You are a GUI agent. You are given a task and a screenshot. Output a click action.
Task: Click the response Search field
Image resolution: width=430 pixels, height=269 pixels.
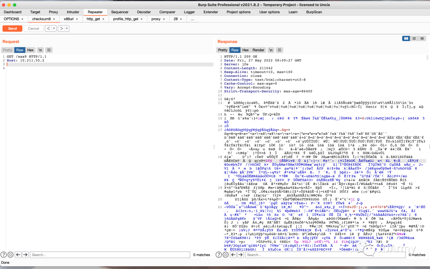325,255
